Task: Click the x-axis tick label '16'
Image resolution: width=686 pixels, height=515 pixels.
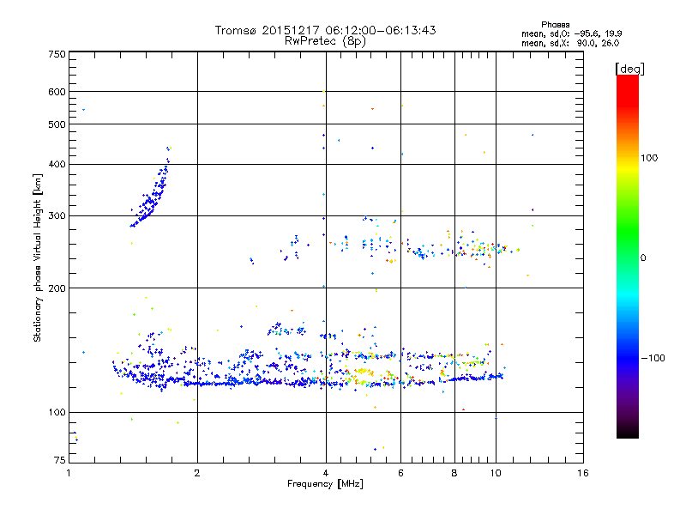Action: coord(583,473)
